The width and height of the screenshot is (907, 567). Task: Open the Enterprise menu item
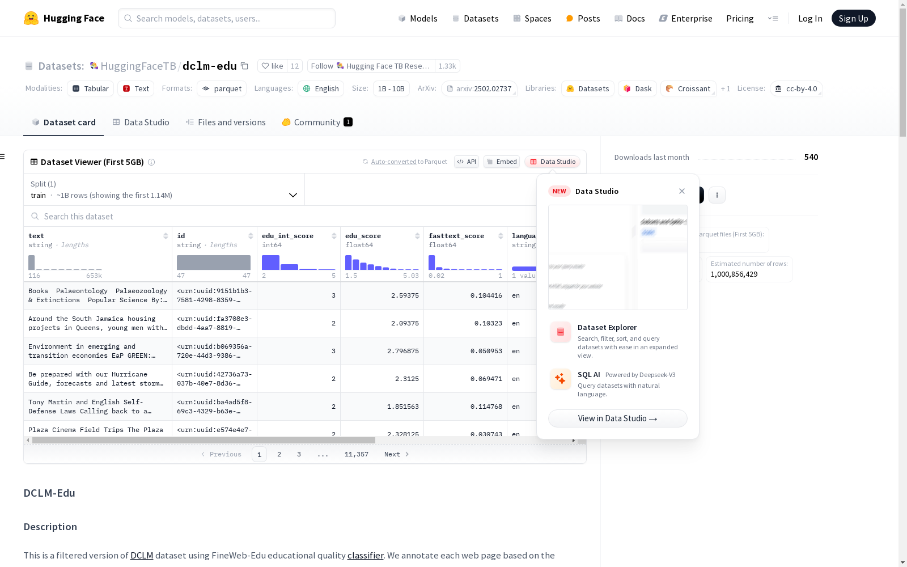click(686, 18)
